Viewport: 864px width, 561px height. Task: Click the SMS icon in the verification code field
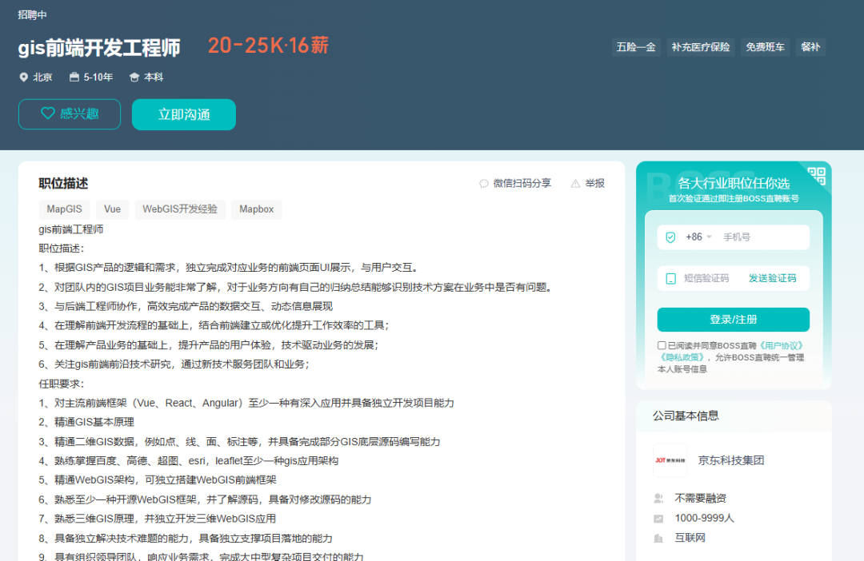pos(670,277)
